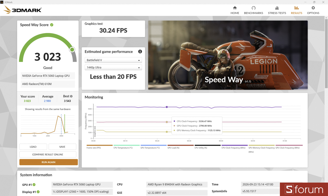The image size is (328, 196).
Task: Click the 3DMark title bar app icon
Action: [x=2, y=2]
